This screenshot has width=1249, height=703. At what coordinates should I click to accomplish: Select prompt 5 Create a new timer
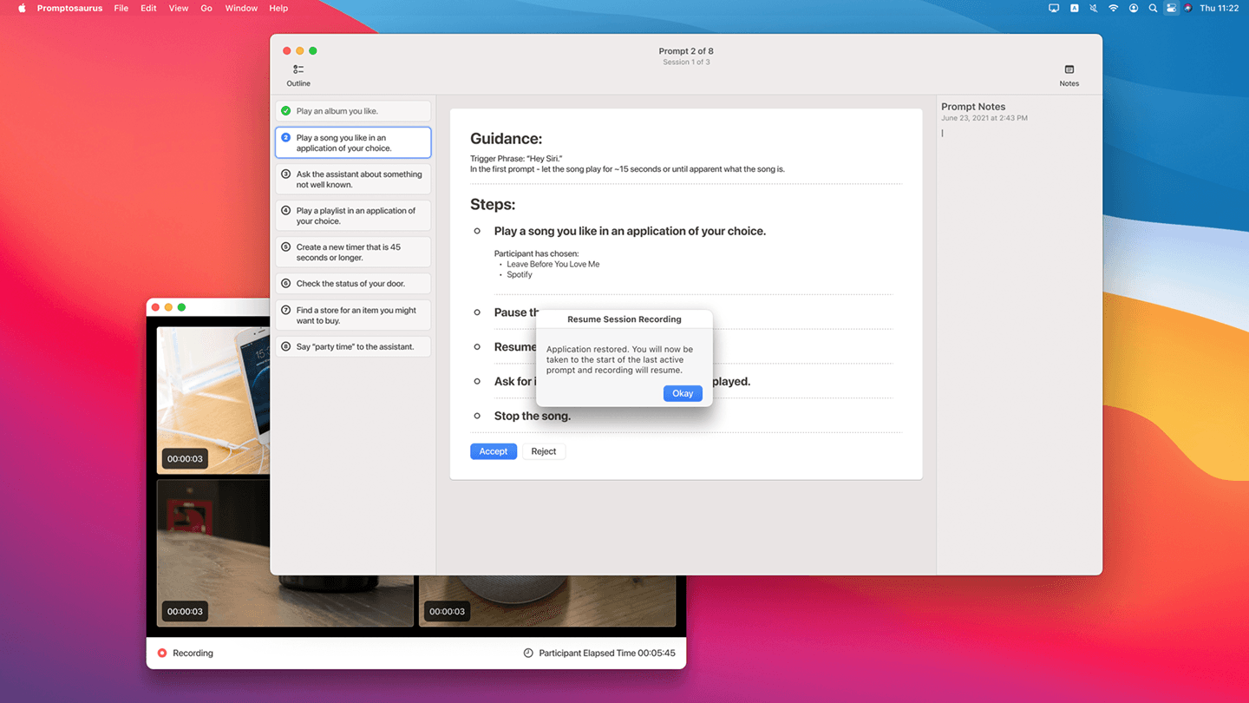point(353,253)
